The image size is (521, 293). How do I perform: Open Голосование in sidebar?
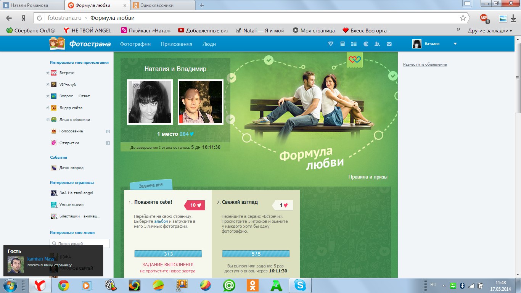(x=71, y=131)
